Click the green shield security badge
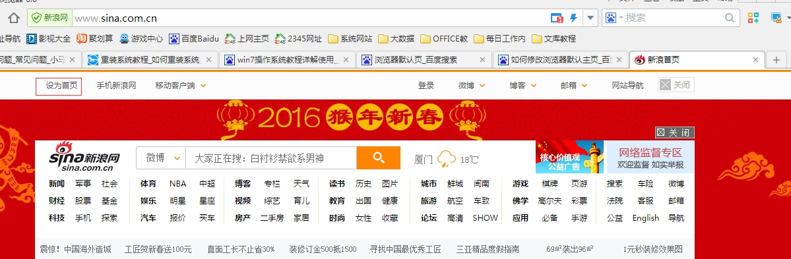The image size is (791, 259). point(49,18)
